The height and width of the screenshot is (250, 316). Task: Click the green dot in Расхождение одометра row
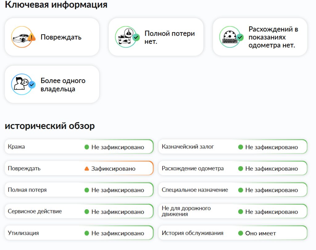240,169
